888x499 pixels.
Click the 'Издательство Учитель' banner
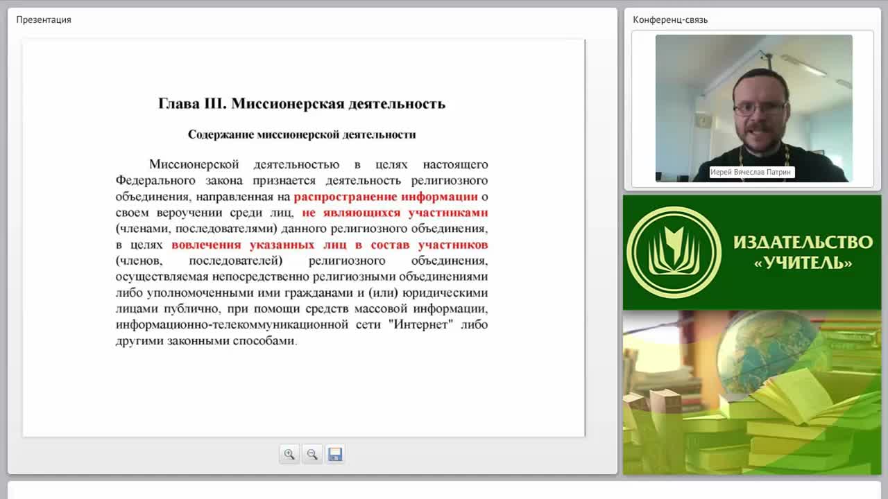(752, 252)
